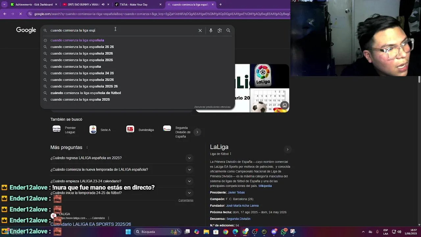Select suggestion 'liga española 2026'
This screenshot has width=421, height=237.
(137, 53)
